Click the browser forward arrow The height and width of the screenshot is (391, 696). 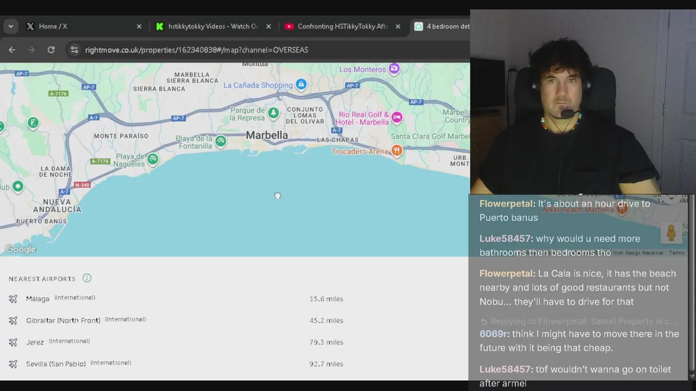tap(32, 49)
